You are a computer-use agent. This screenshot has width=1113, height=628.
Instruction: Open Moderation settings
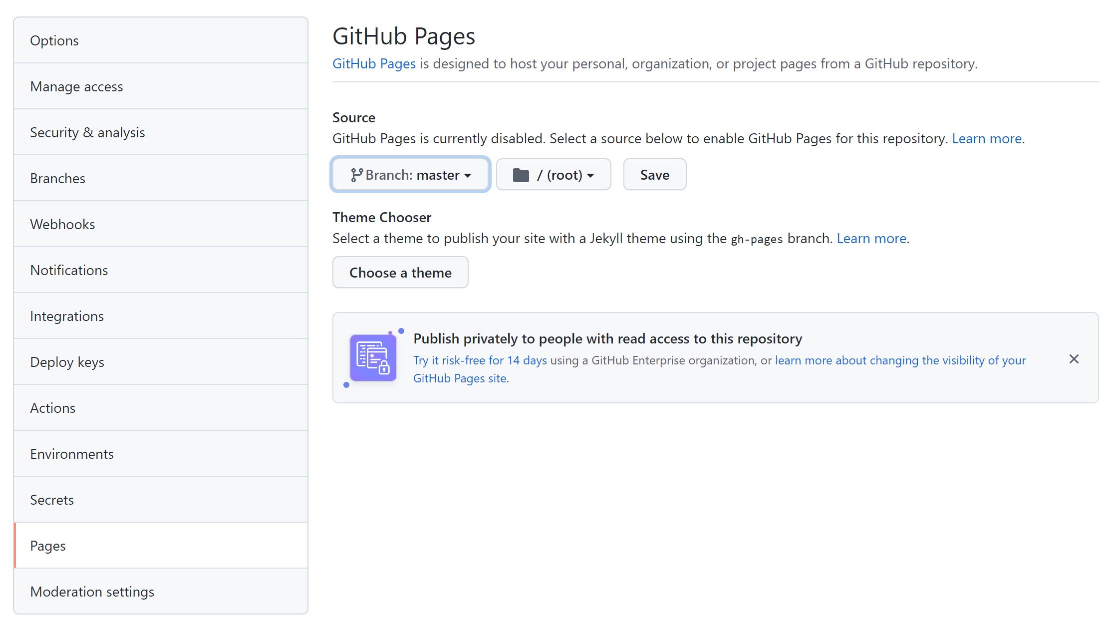(161, 592)
